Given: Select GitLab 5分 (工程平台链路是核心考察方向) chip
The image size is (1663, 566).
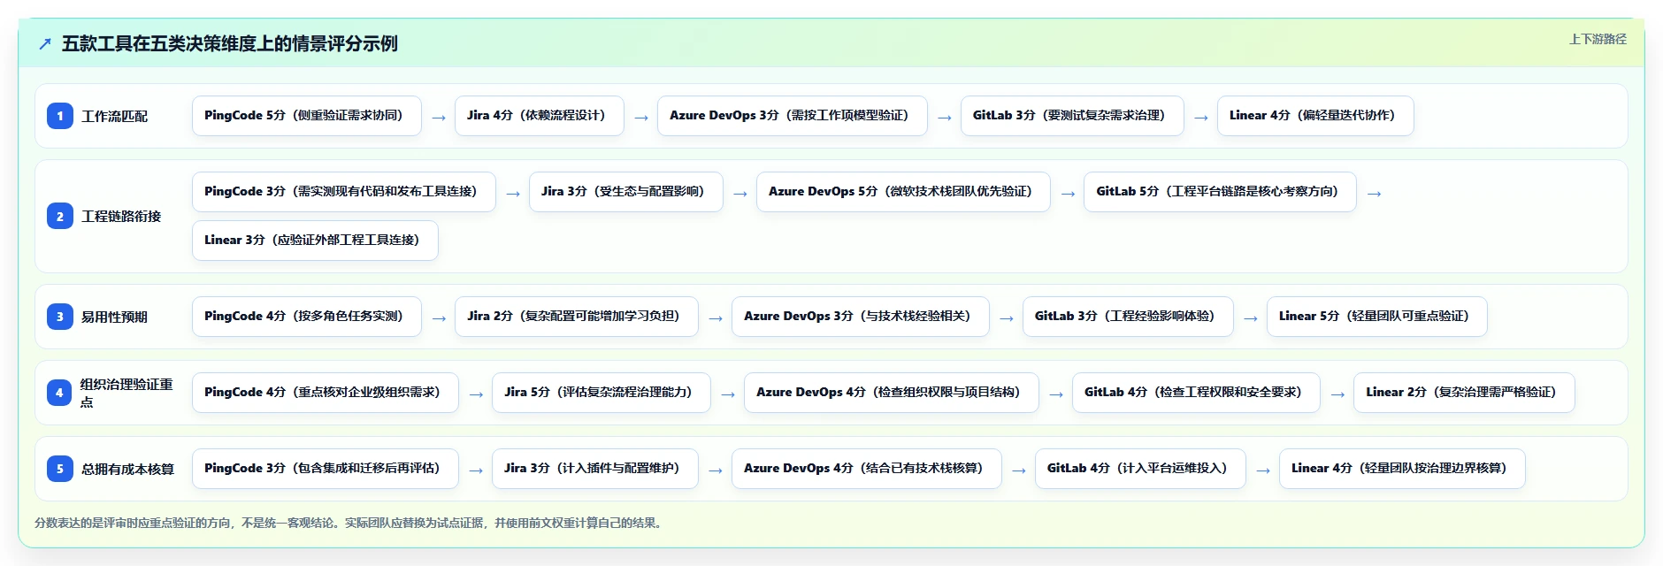Looking at the screenshot, I should 1220,192.
